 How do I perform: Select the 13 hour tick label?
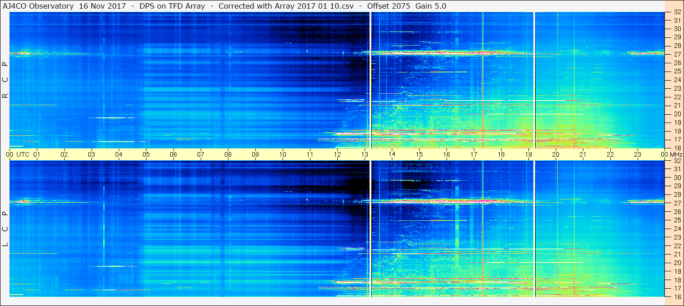(365, 154)
